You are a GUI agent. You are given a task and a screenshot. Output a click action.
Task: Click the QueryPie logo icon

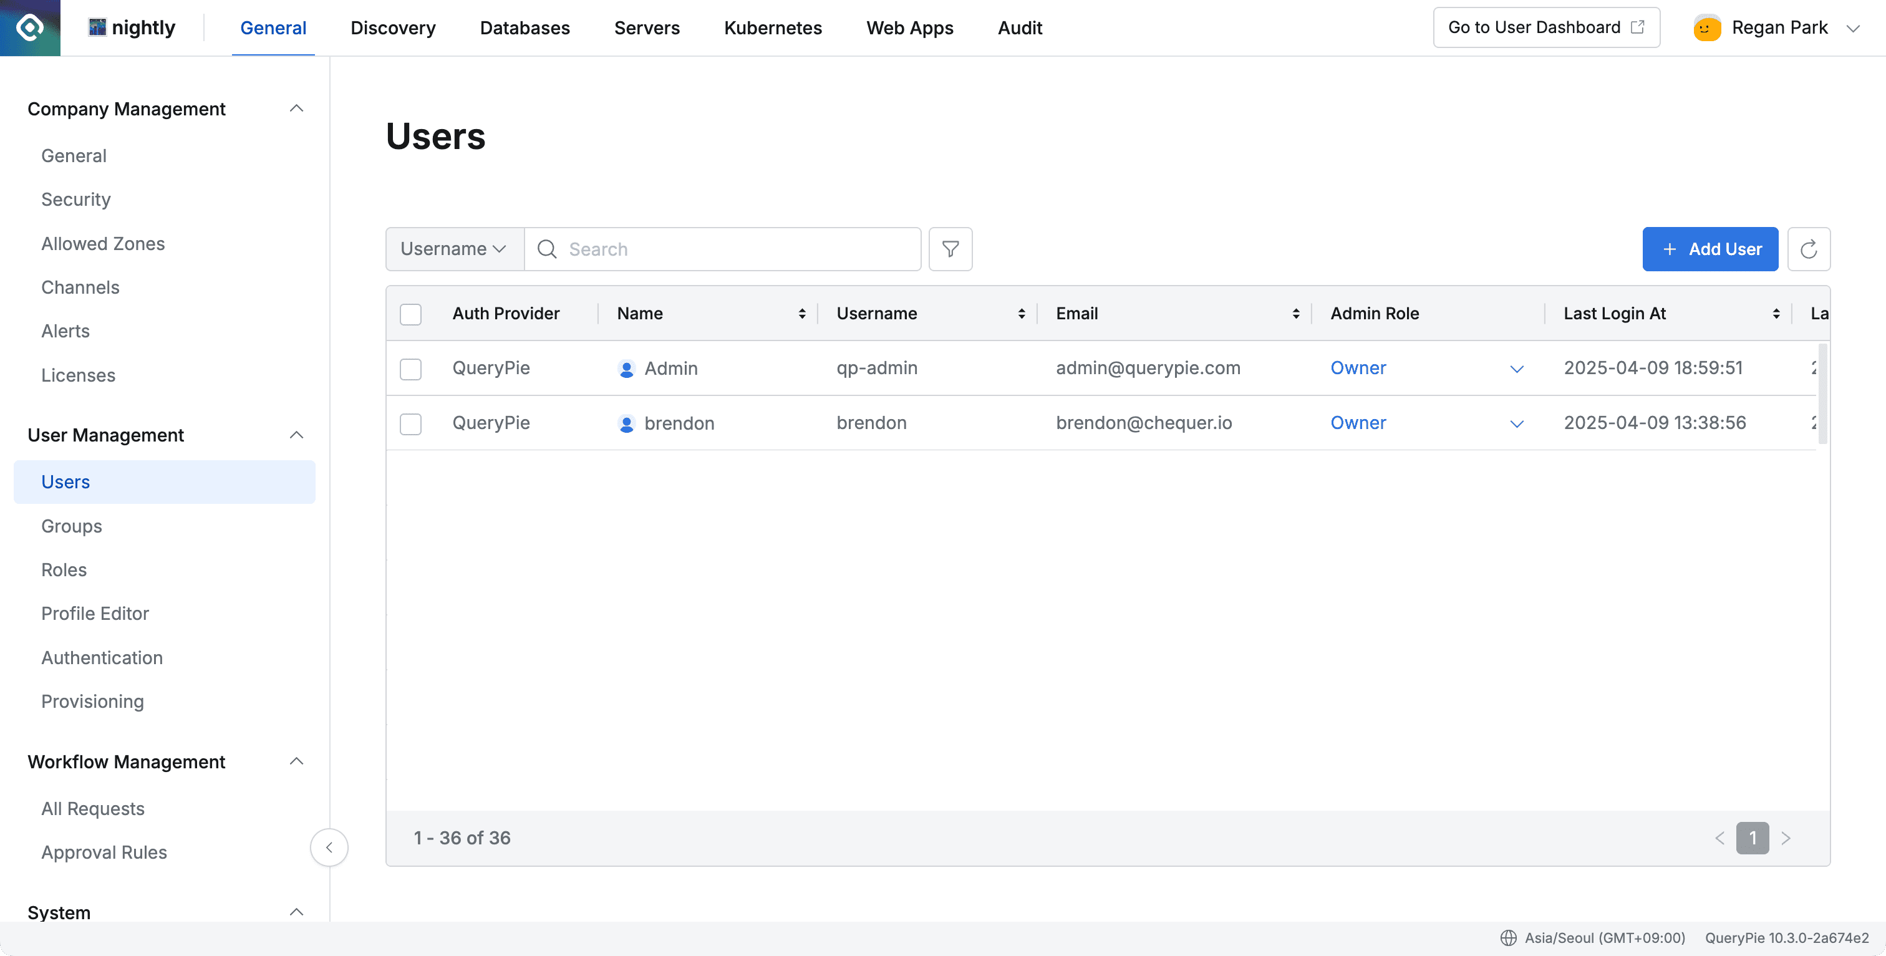point(30,28)
